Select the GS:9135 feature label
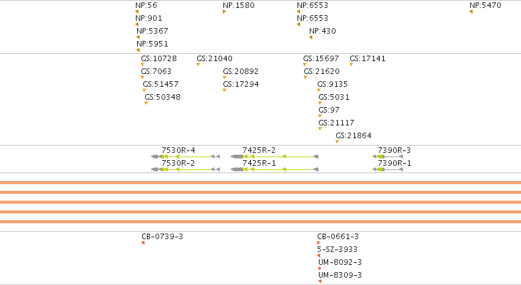Screen dimensions: 521x285 (332, 84)
